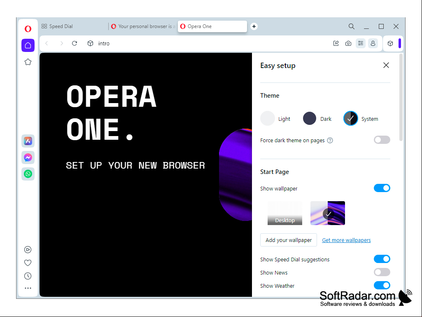The height and width of the screenshot is (317, 422).
Task: Select the Desktop wallpaper thumbnail
Action: pos(285,213)
